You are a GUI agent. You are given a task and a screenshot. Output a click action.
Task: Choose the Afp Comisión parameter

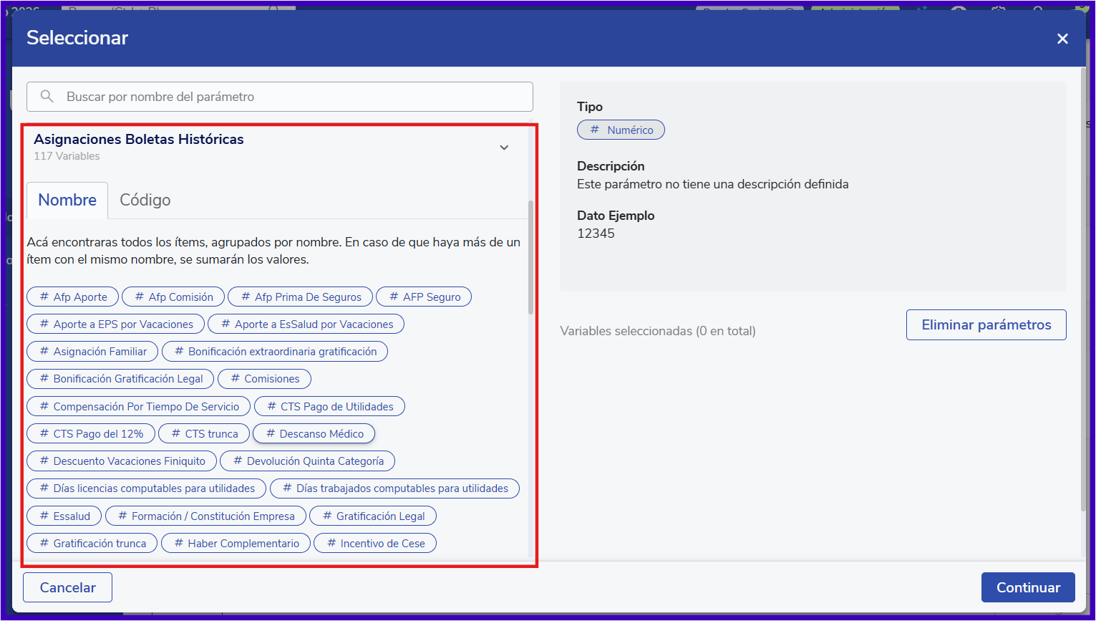[x=173, y=297]
